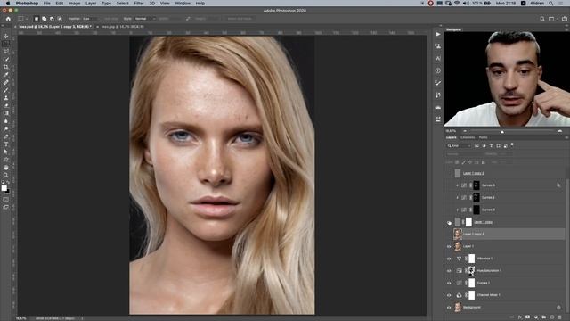Click the Search icon in Photoshop header
570x321 pixels.
[542, 19]
